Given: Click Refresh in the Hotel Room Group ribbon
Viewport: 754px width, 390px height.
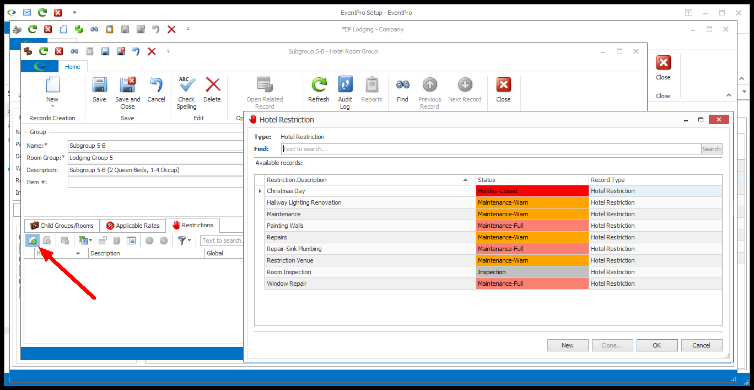Looking at the screenshot, I should coord(319,89).
